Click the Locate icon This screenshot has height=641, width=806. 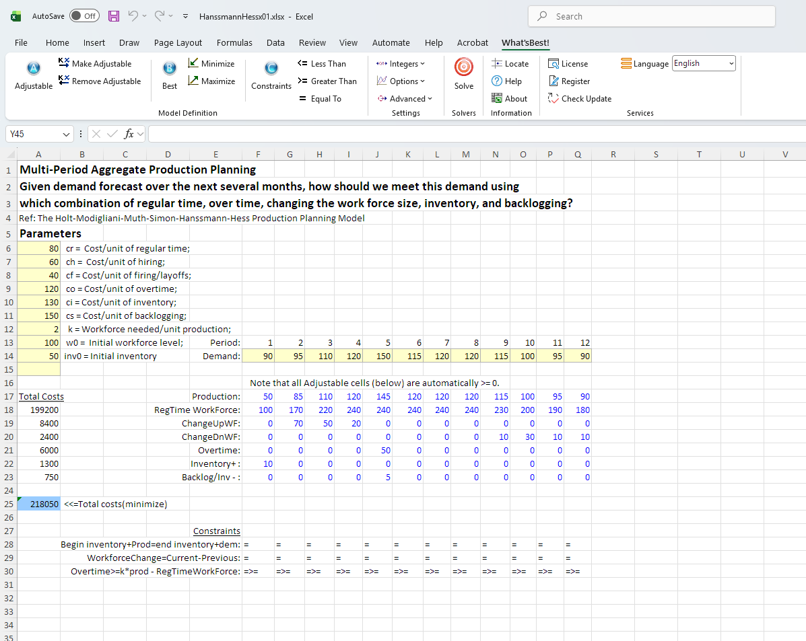click(496, 63)
